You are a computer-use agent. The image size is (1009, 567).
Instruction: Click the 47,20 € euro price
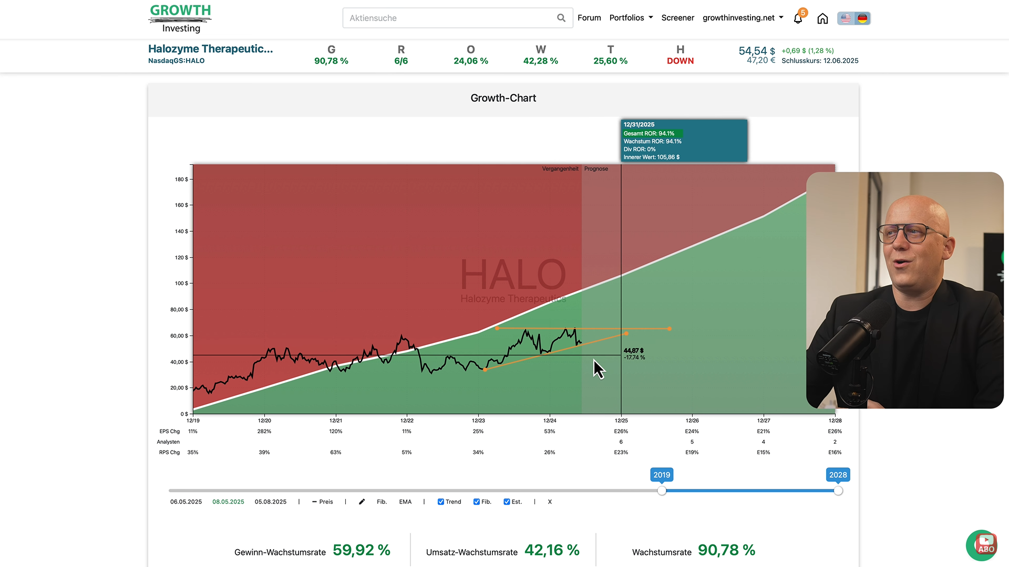pos(760,60)
